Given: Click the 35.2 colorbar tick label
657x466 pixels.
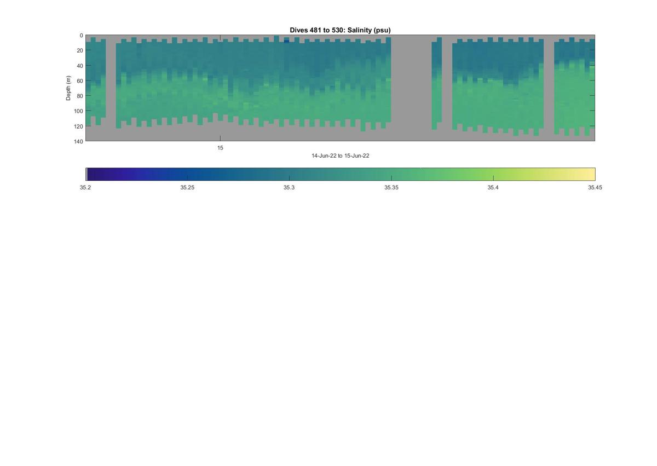Looking at the screenshot, I should tap(85, 187).
